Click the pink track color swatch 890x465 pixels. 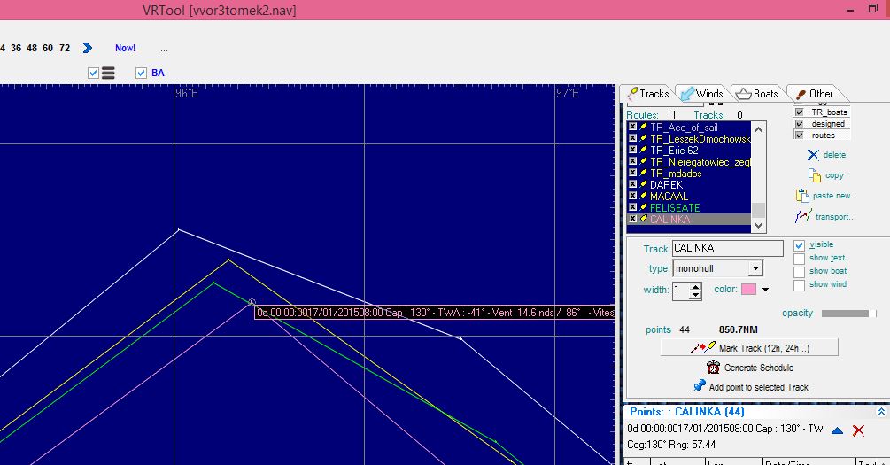coord(748,289)
